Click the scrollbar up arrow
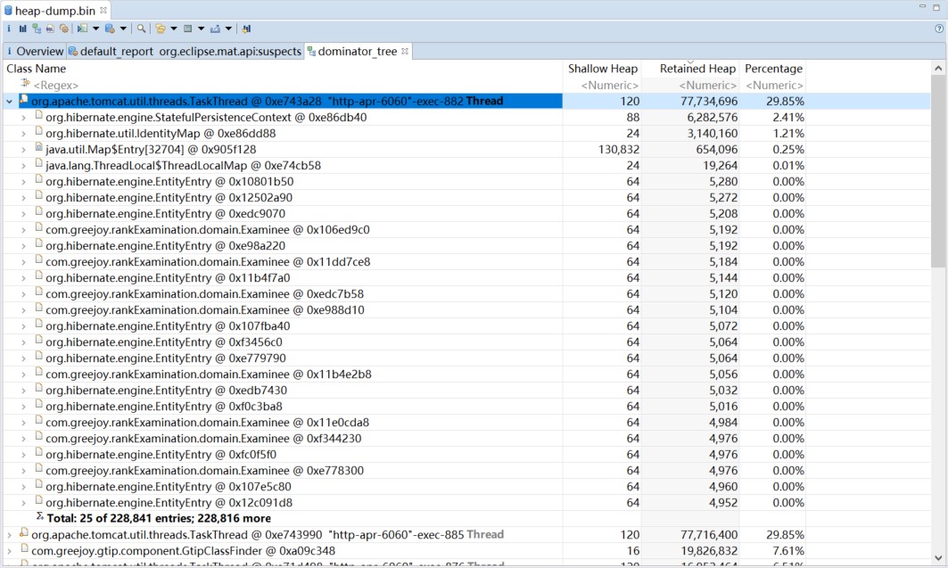Screen dimensions: 948x568 [938, 69]
